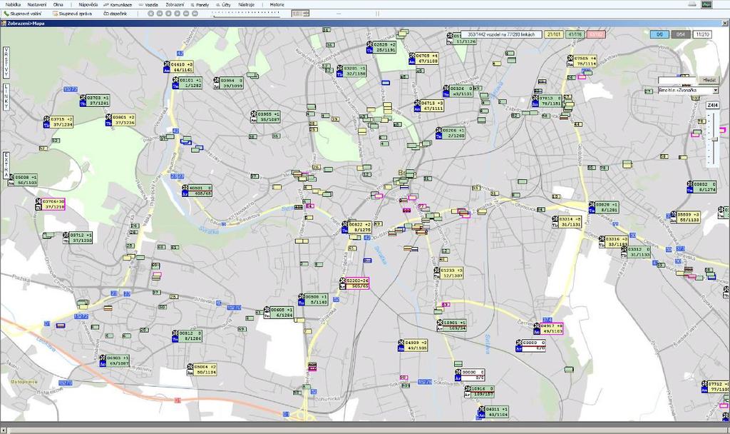This screenshot has height=434, width=730.
Task: Open the VRSTVY side panel tab
Action: tap(6, 62)
